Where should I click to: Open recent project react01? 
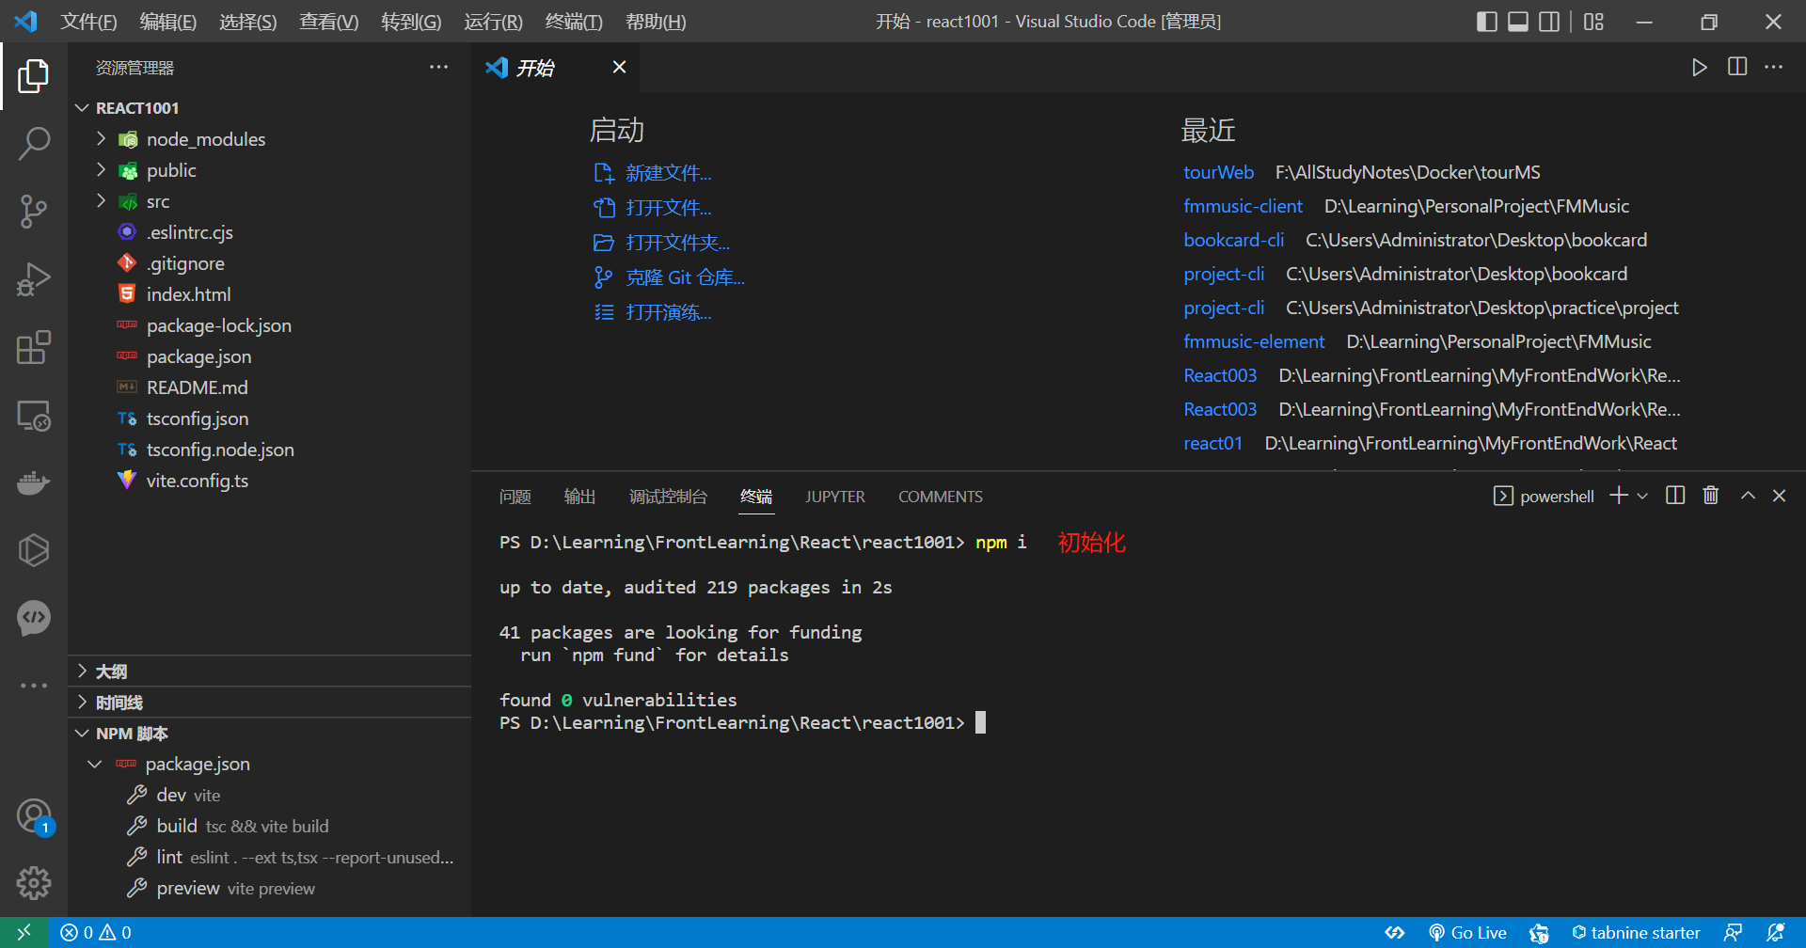click(1212, 443)
